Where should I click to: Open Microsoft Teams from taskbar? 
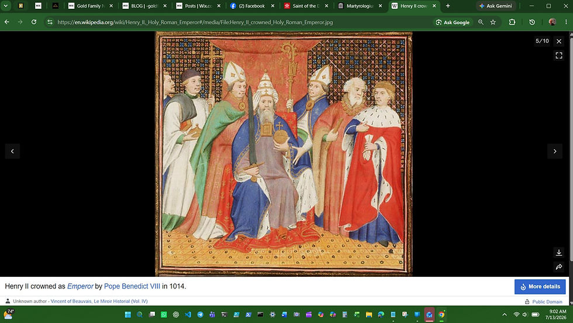212,315
